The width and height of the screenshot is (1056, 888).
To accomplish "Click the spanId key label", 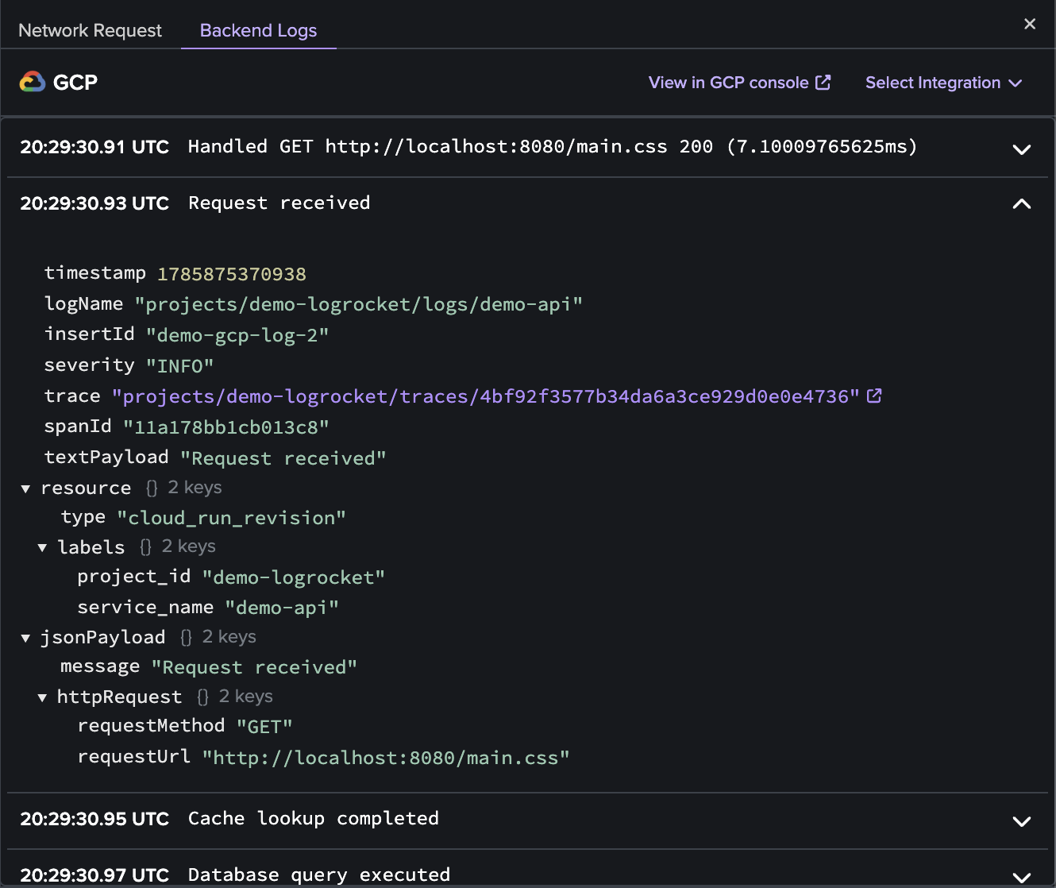I will pos(78,427).
